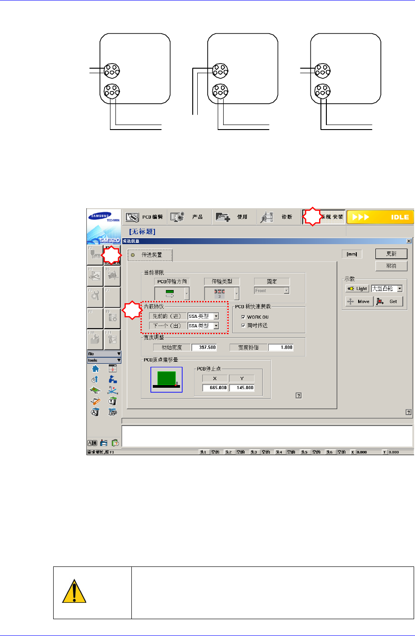Click the 宽度补偿 field showing 1.000

pos(281,348)
